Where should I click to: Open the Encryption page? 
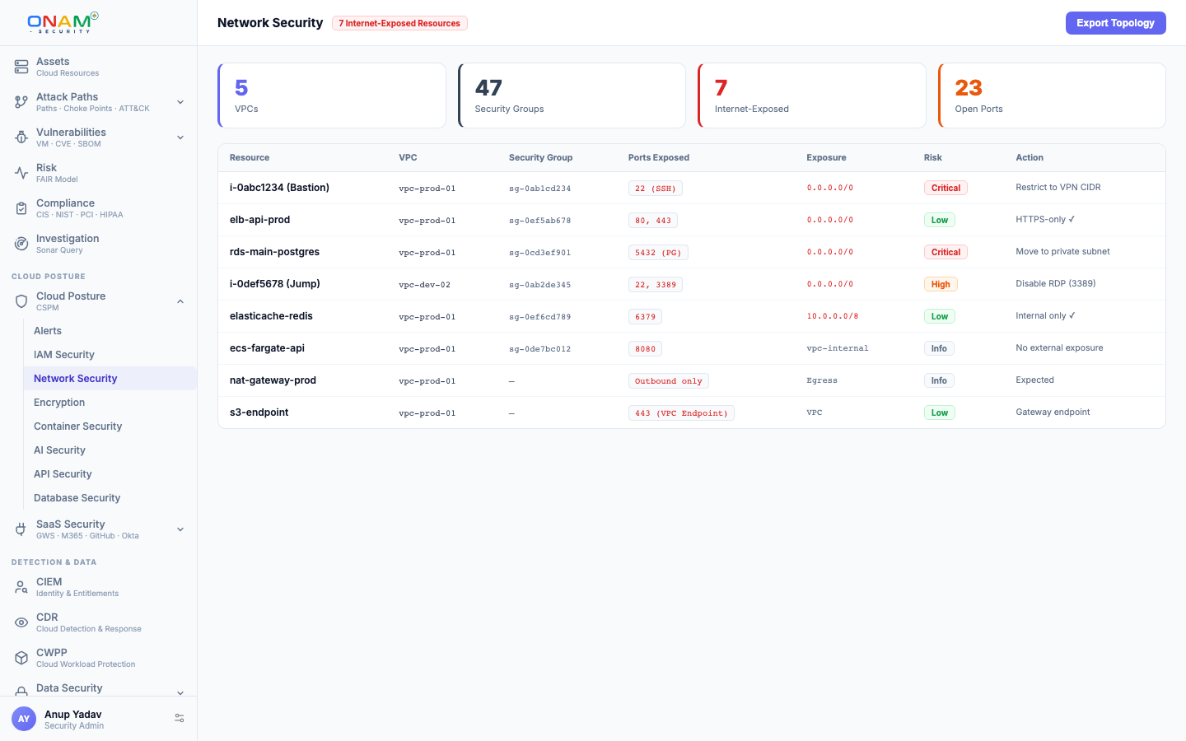tap(110, 403)
